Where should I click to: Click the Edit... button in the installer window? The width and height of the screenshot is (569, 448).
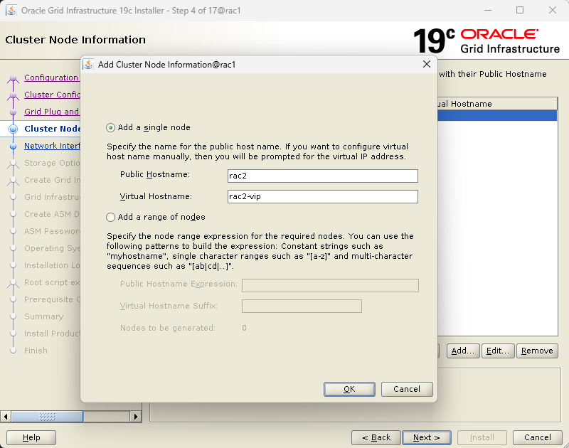coord(497,351)
